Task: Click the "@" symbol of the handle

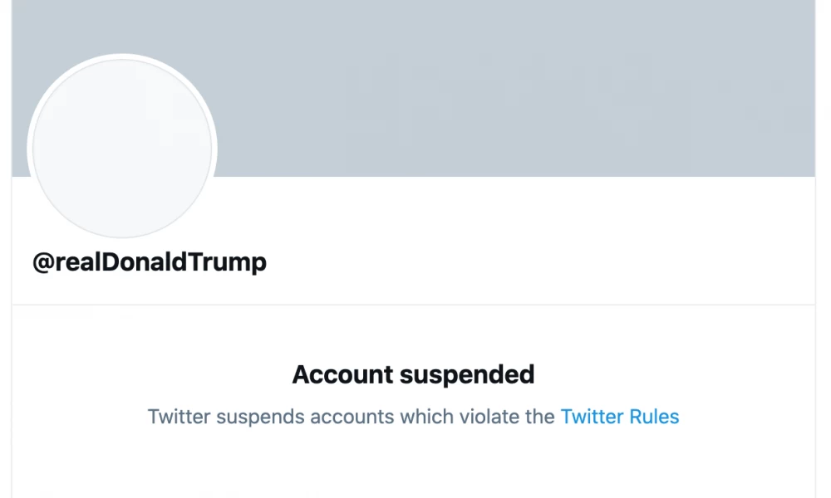Action: 42,262
